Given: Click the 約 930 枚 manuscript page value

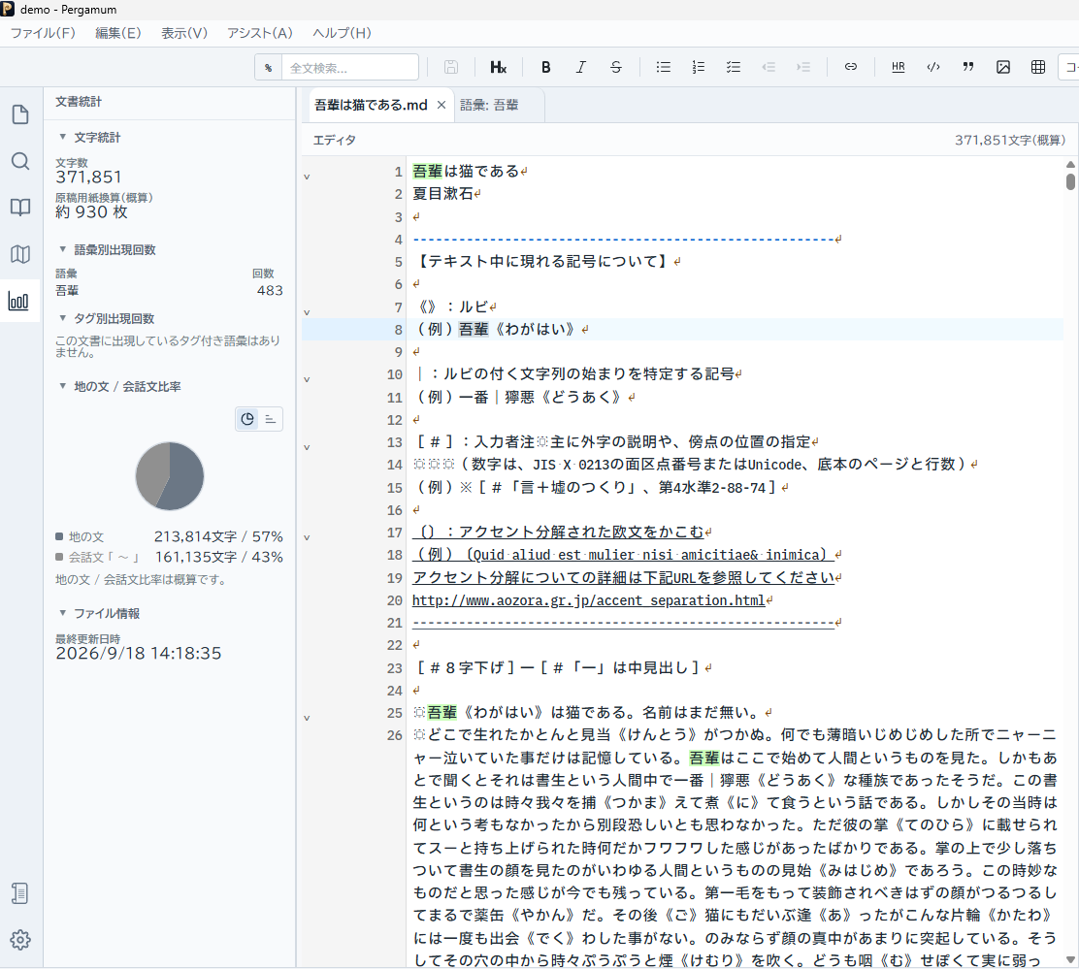Looking at the screenshot, I should [x=91, y=211].
